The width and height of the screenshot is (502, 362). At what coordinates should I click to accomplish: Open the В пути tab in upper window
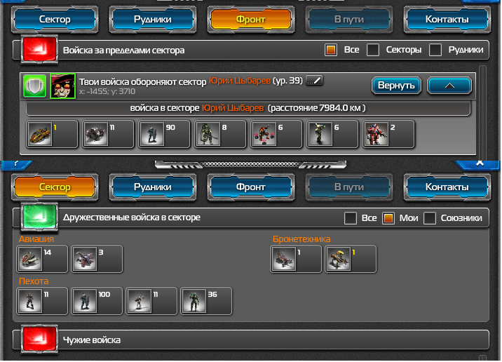[x=349, y=19]
